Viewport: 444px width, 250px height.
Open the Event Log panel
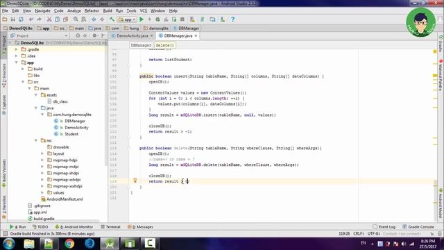coord(384,227)
